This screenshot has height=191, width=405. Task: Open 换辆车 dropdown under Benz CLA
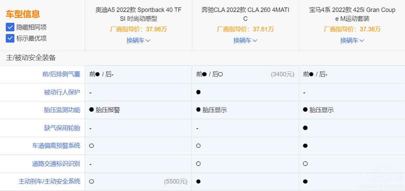[245, 40]
